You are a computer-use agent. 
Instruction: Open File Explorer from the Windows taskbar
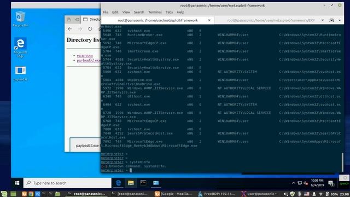pos(131,183)
